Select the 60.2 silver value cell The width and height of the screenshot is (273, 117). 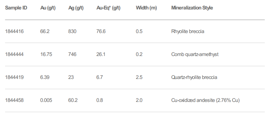(73, 100)
